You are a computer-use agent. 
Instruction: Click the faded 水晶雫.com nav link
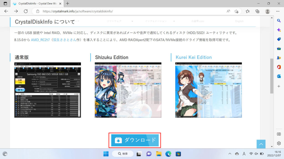point(197,21)
